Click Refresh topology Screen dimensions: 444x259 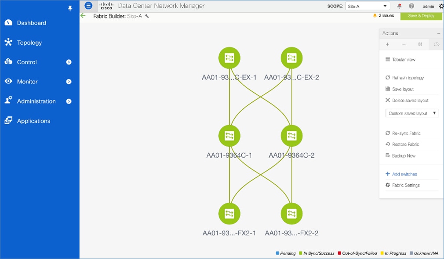point(404,78)
